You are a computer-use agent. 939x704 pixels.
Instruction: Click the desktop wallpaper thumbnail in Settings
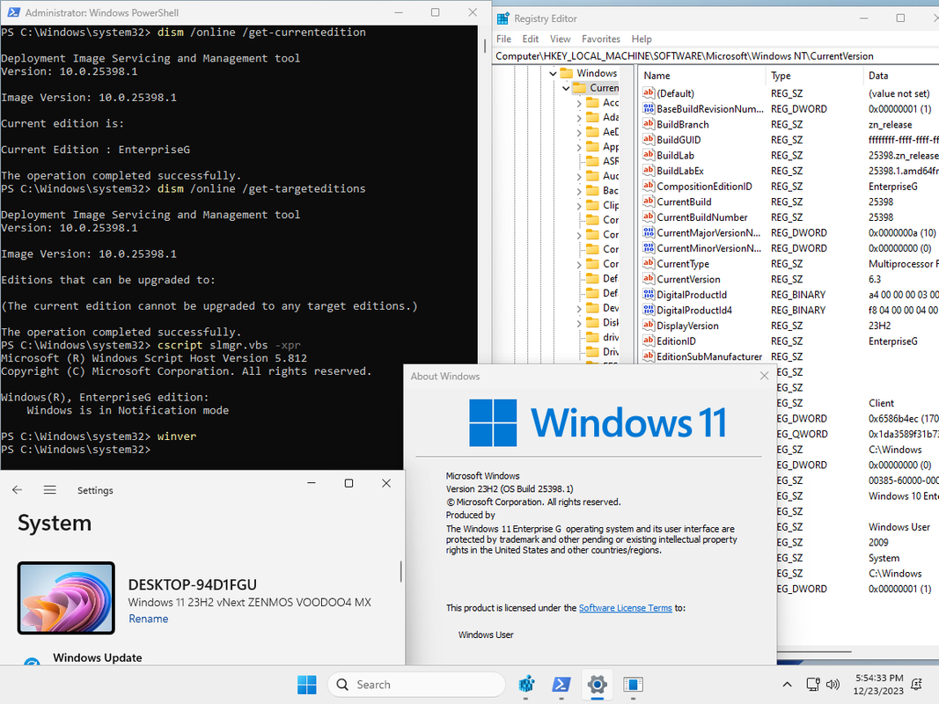(66, 598)
